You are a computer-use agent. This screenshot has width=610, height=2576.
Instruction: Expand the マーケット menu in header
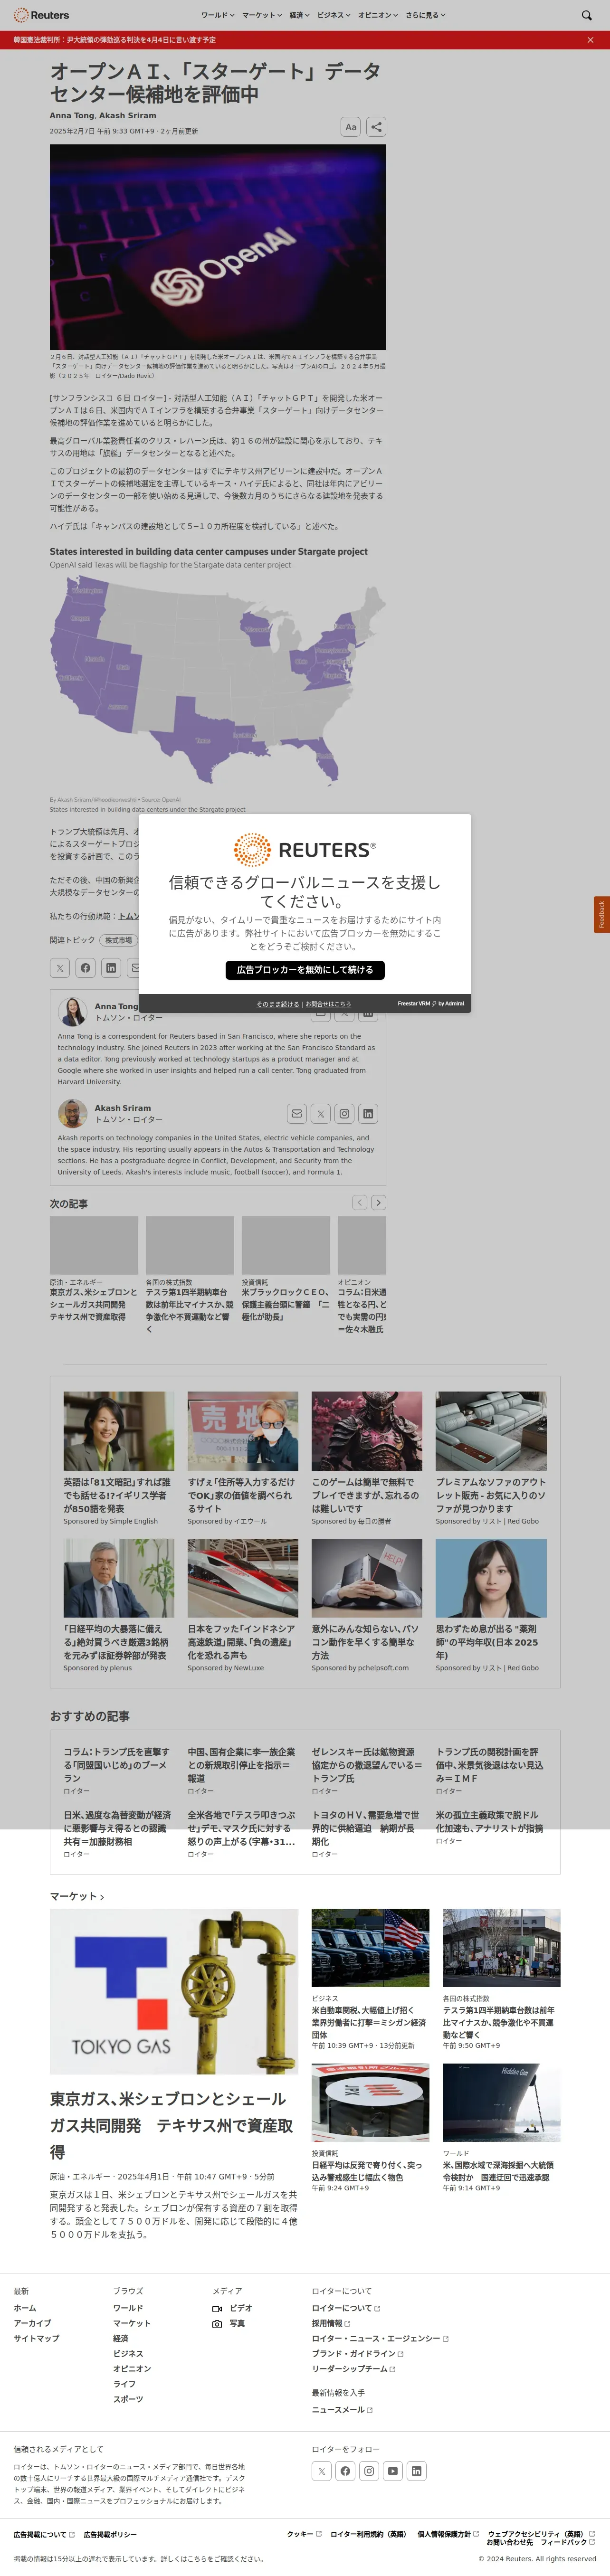262,15
